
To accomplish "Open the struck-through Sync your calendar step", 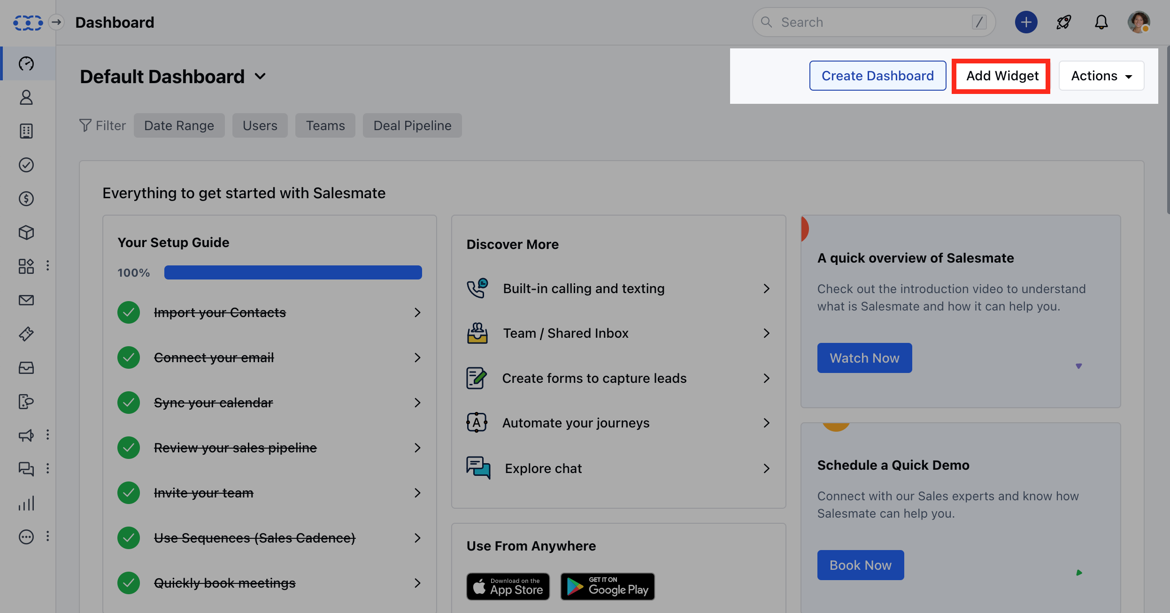I will point(214,403).
